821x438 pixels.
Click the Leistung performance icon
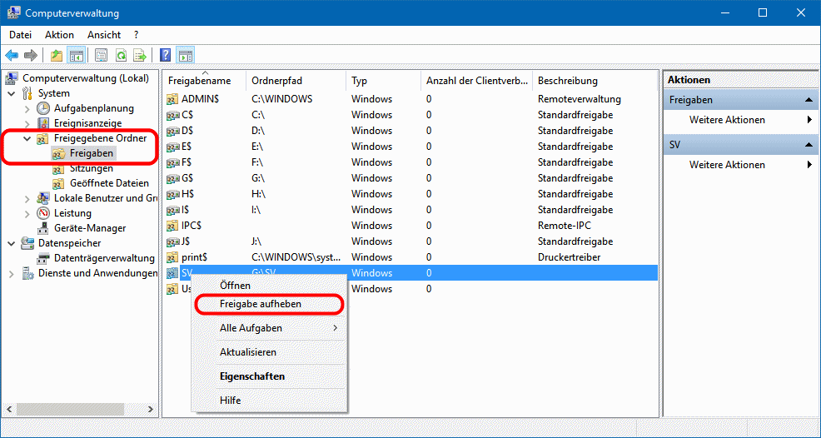43,213
